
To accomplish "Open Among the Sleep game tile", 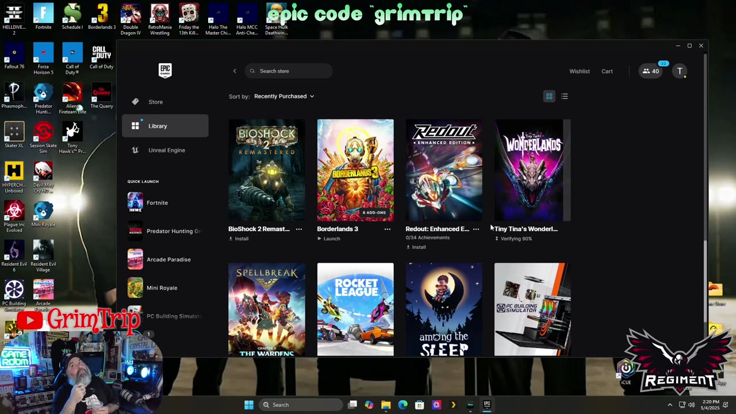I will click(444, 309).
